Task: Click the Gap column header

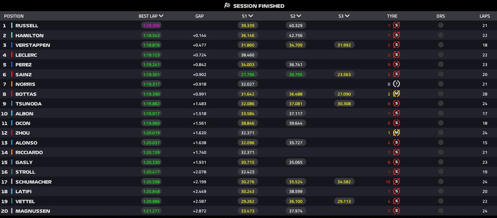Action: pos(200,16)
